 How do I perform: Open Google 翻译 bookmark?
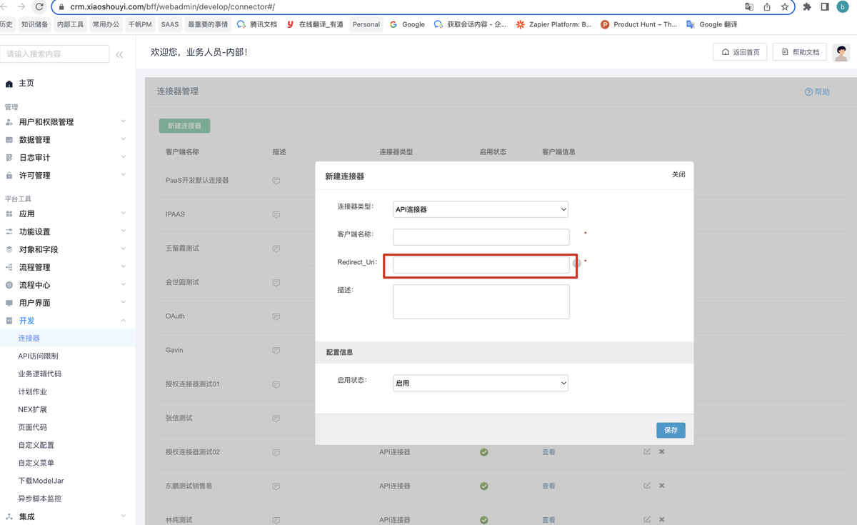coord(711,24)
